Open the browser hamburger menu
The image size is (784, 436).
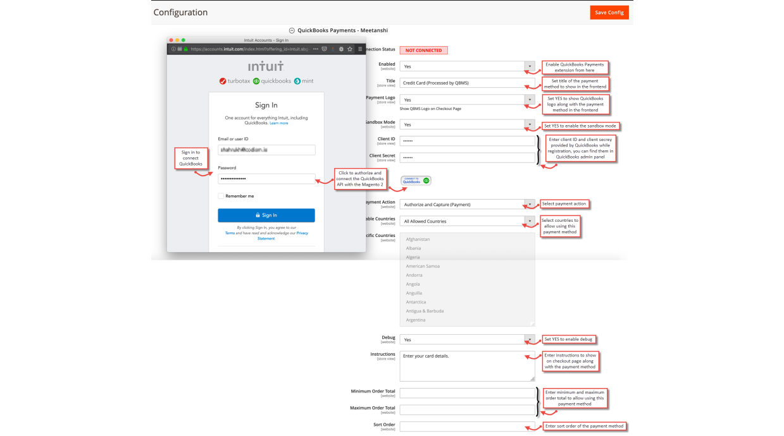(x=361, y=49)
